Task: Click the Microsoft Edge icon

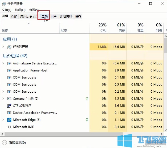Action: (x=9, y=120)
